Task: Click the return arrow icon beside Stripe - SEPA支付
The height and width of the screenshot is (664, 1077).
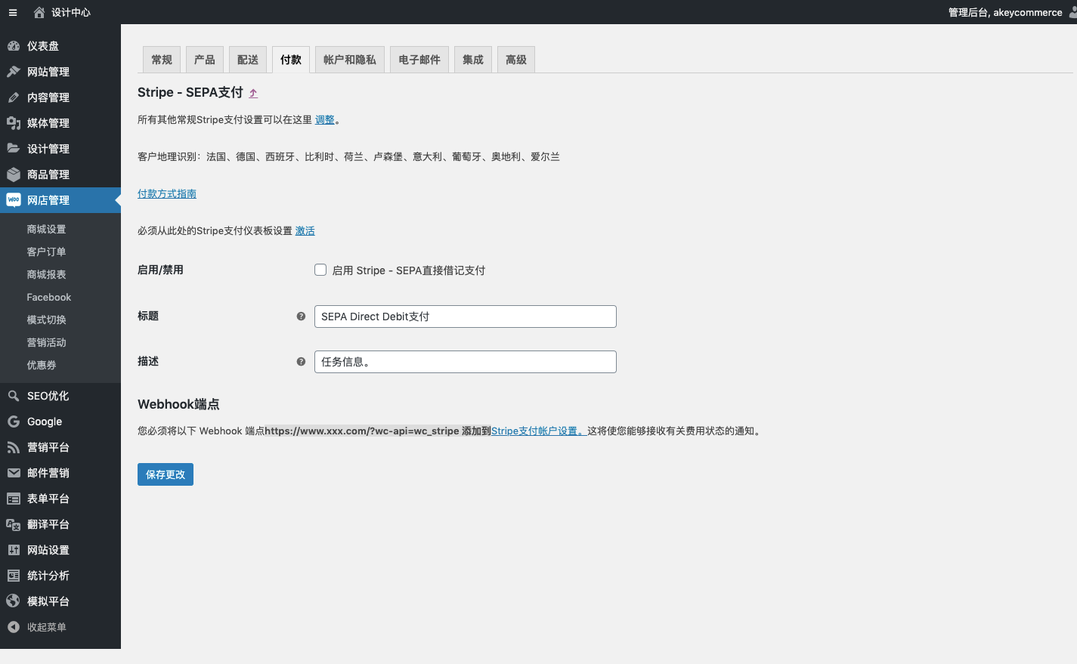Action: [253, 93]
